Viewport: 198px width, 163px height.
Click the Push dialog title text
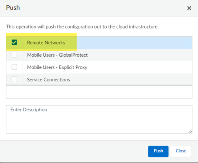click(13, 7)
